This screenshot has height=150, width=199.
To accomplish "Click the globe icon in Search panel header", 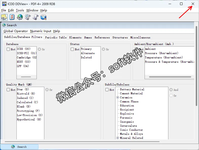I will tap(4, 25).
